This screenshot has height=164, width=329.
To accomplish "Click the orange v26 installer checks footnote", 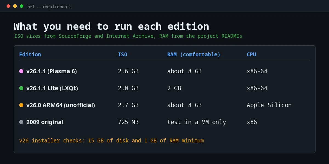I will coord(112,141).
